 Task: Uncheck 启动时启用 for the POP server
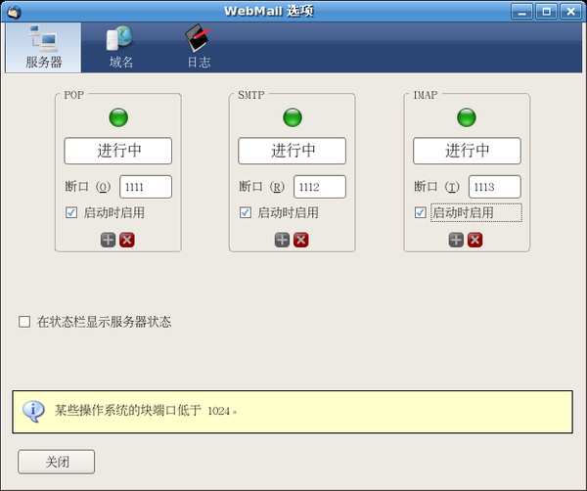[71, 212]
